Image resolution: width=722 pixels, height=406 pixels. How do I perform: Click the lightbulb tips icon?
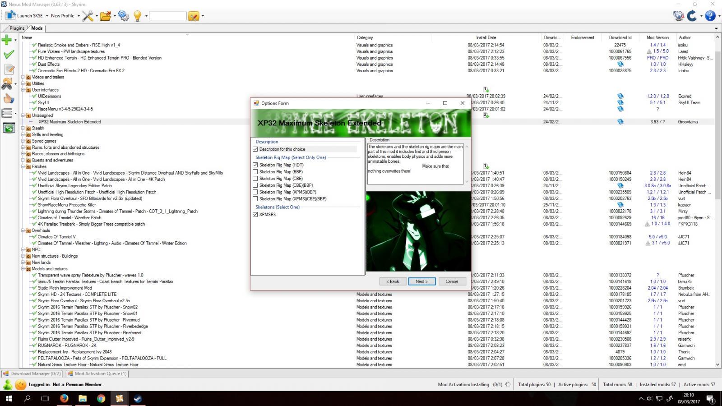(138, 16)
